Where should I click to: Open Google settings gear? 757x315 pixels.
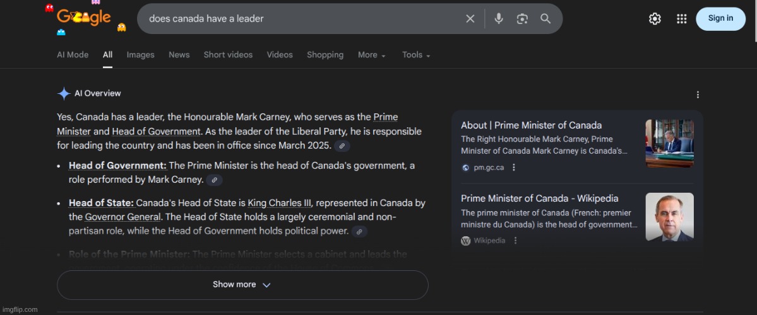pos(655,19)
